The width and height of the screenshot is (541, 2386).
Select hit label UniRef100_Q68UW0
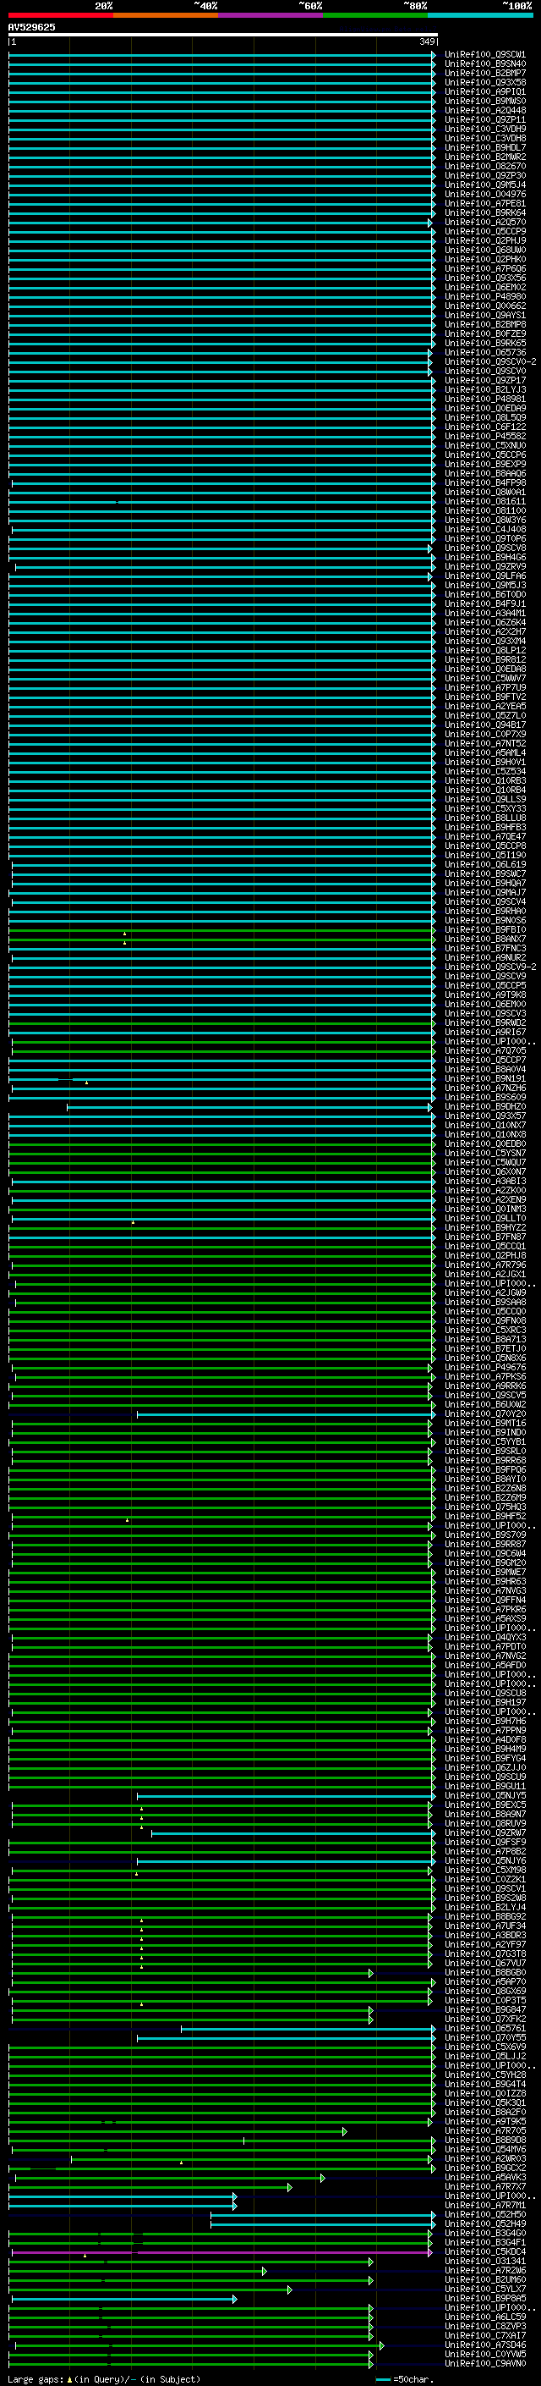pyautogui.click(x=485, y=250)
